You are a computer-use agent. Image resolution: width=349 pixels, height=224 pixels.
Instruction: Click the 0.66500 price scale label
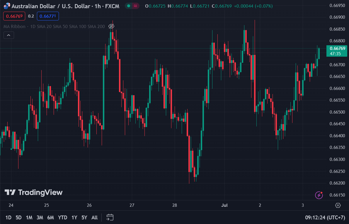coord(337,112)
